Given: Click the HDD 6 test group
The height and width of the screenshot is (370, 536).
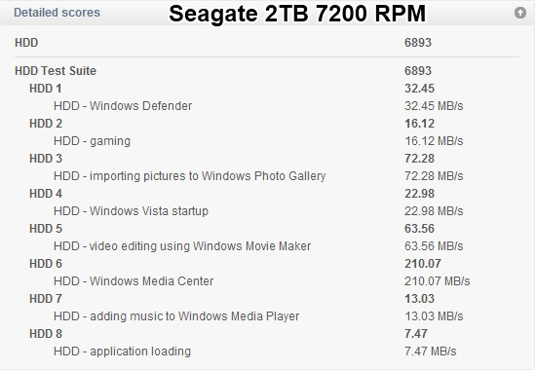Looking at the screenshot, I should pyautogui.click(x=46, y=264).
